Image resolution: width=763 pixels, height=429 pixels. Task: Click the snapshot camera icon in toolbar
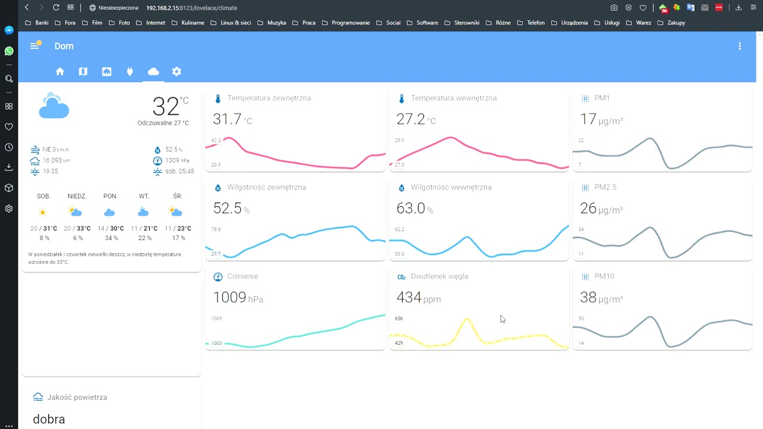pyautogui.click(x=614, y=8)
